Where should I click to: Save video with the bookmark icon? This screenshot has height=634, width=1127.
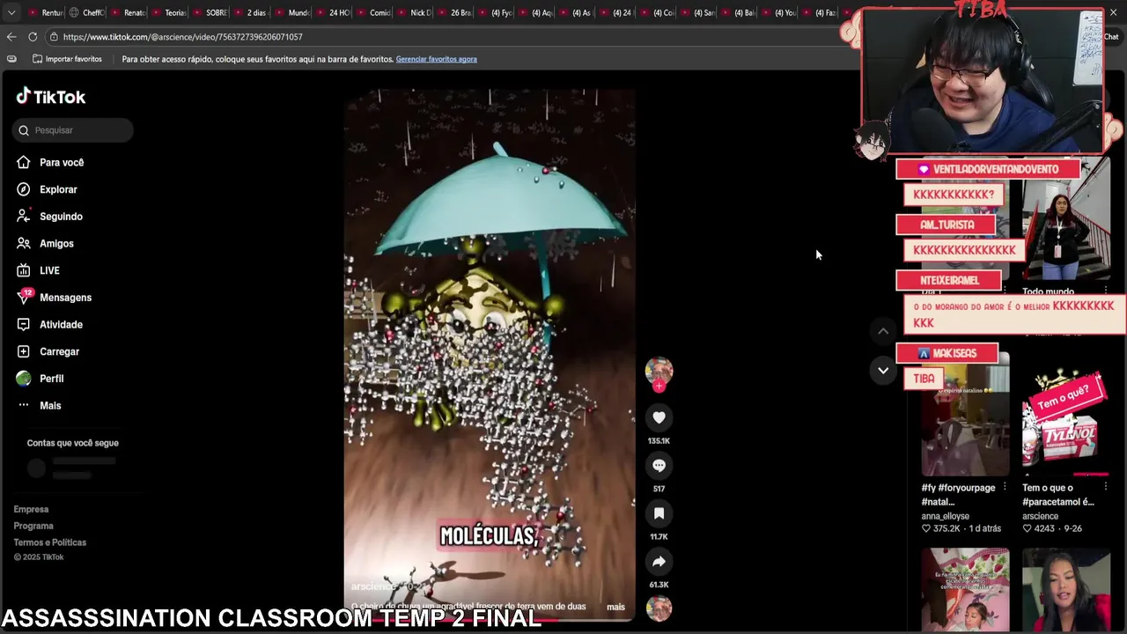pyautogui.click(x=659, y=513)
